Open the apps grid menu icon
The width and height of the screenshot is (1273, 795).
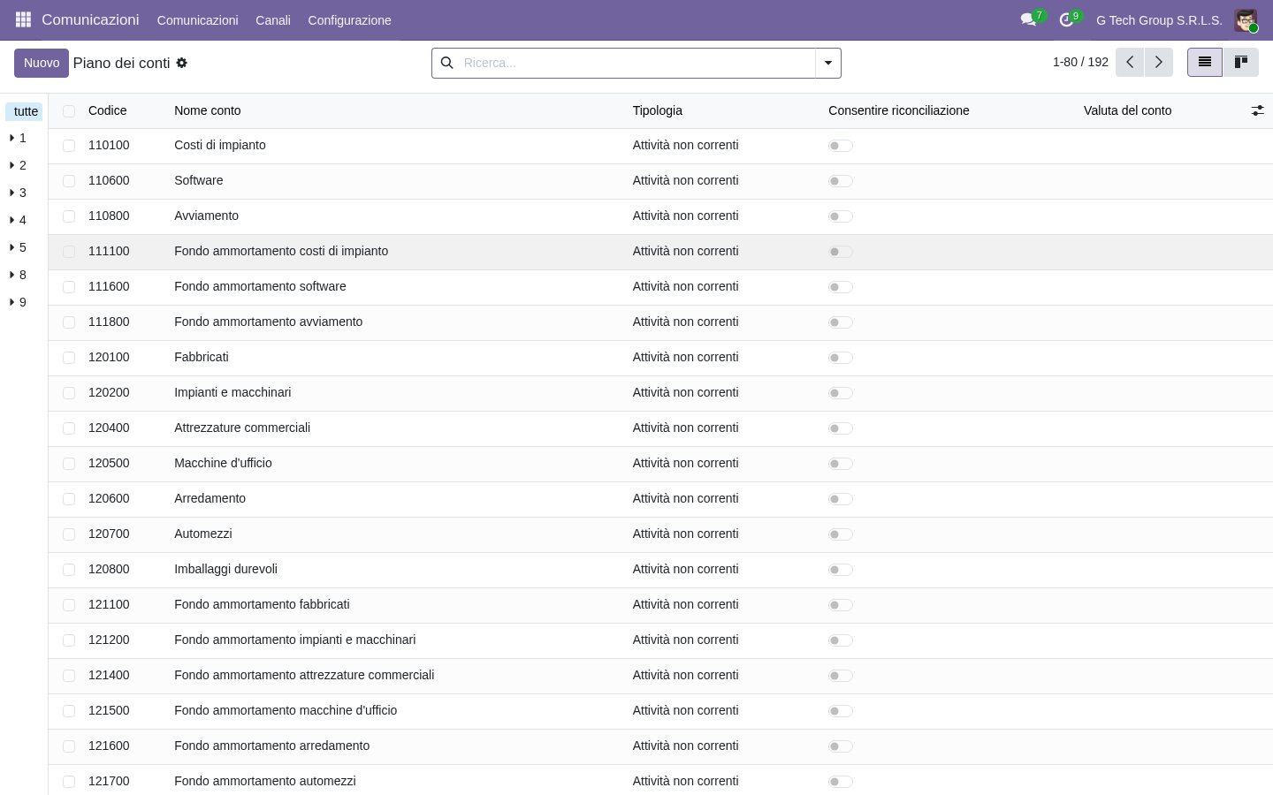pos(23,19)
